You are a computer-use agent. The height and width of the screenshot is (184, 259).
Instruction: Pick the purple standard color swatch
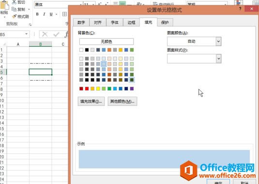pyautogui.click(x=132, y=89)
